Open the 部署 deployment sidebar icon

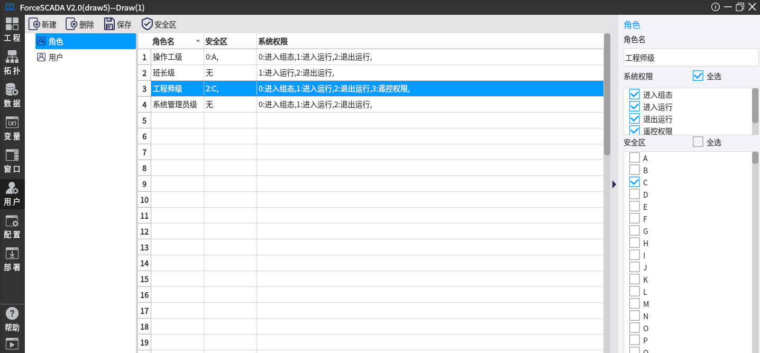tap(12, 259)
